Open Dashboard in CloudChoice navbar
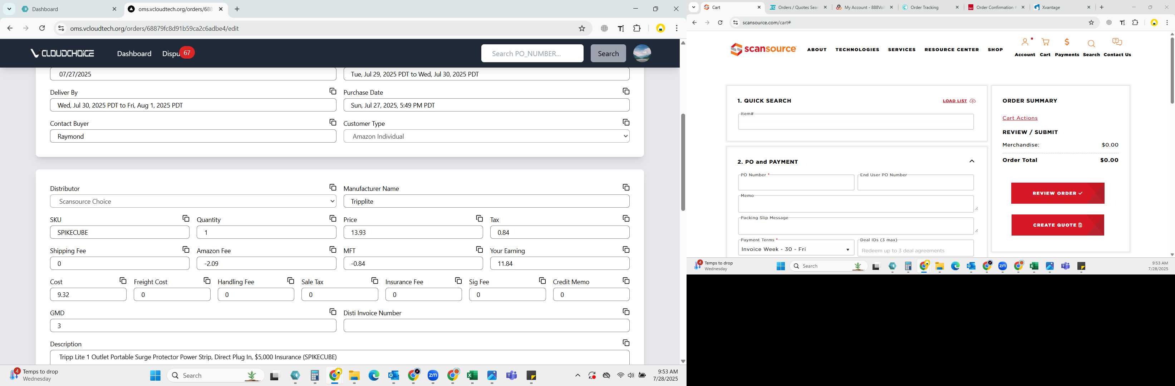 pos(134,54)
